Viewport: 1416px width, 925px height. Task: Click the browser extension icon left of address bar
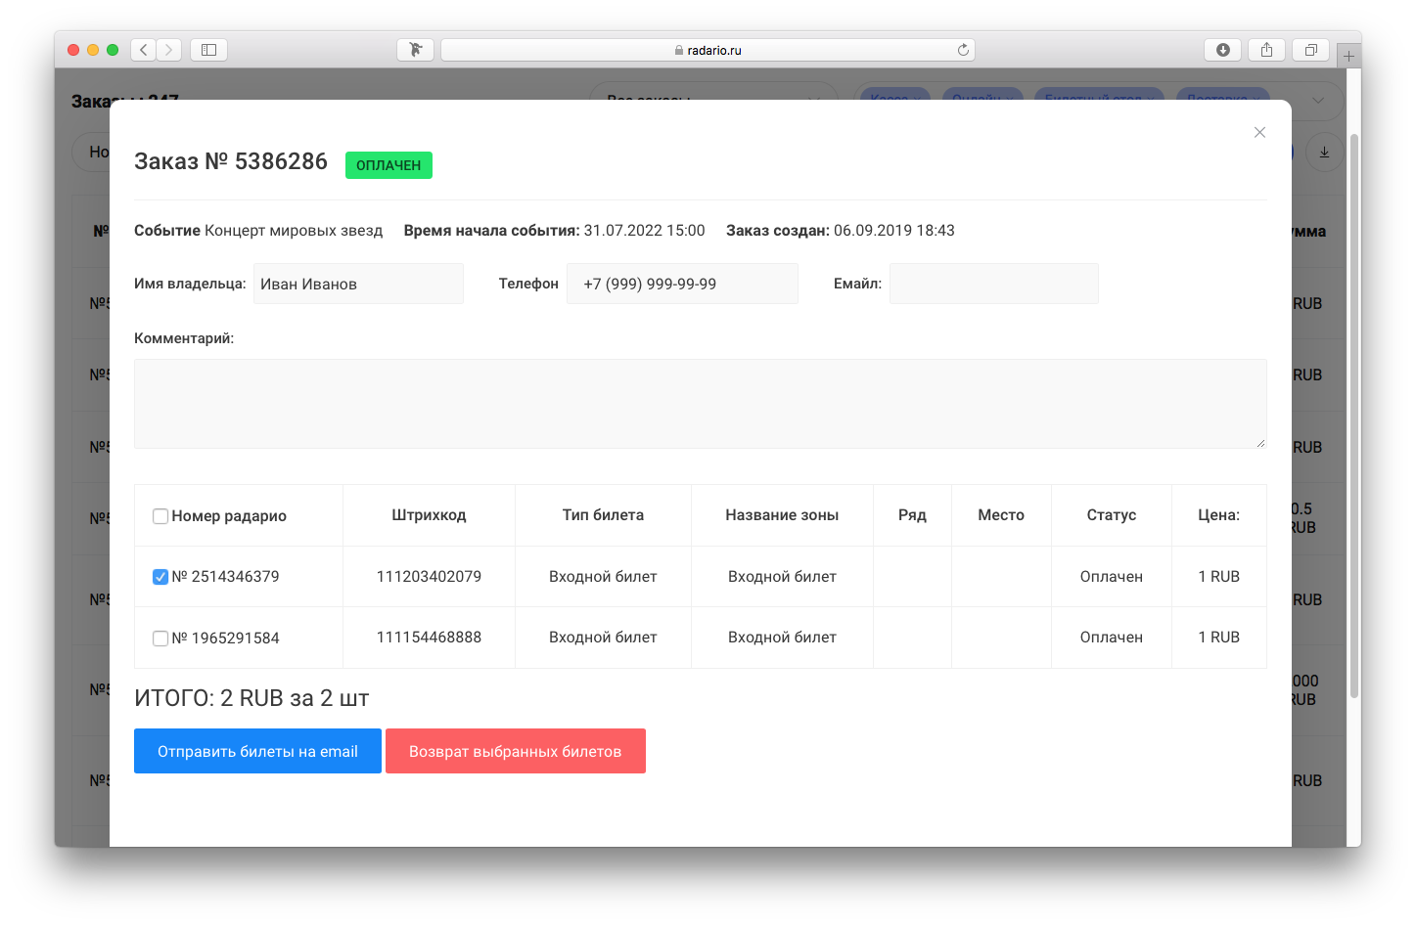(x=416, y=50)
